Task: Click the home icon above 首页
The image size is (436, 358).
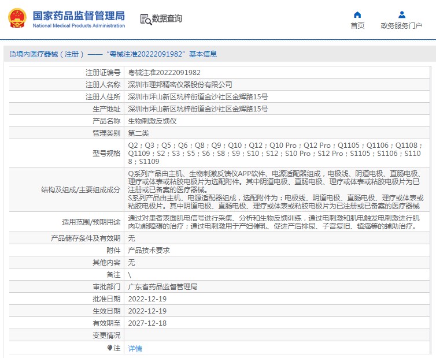Action: coord(357,14)
